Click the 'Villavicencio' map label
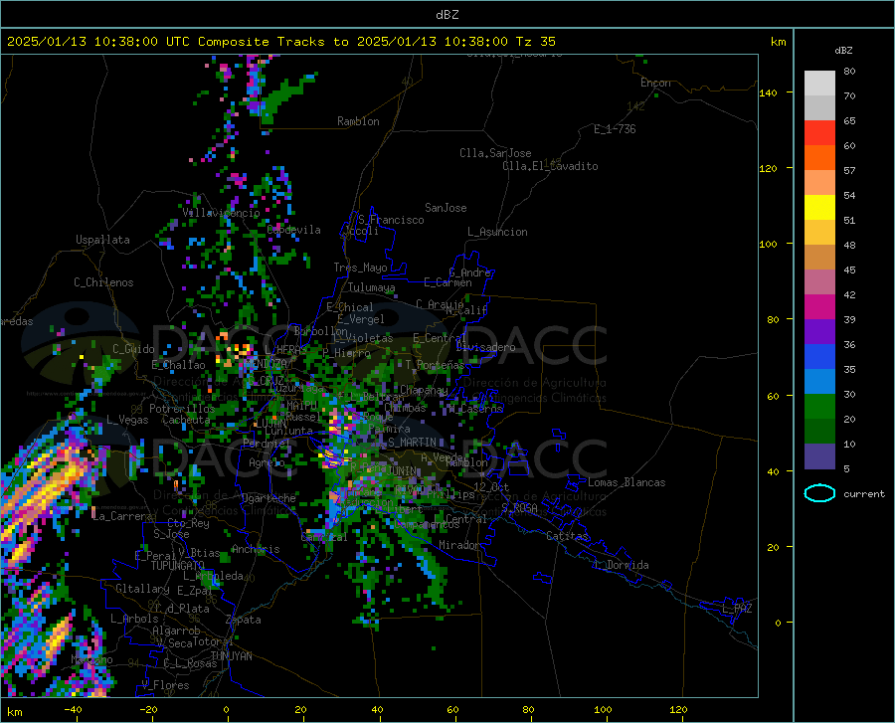The image size is (895, 723). coord(221,212)
